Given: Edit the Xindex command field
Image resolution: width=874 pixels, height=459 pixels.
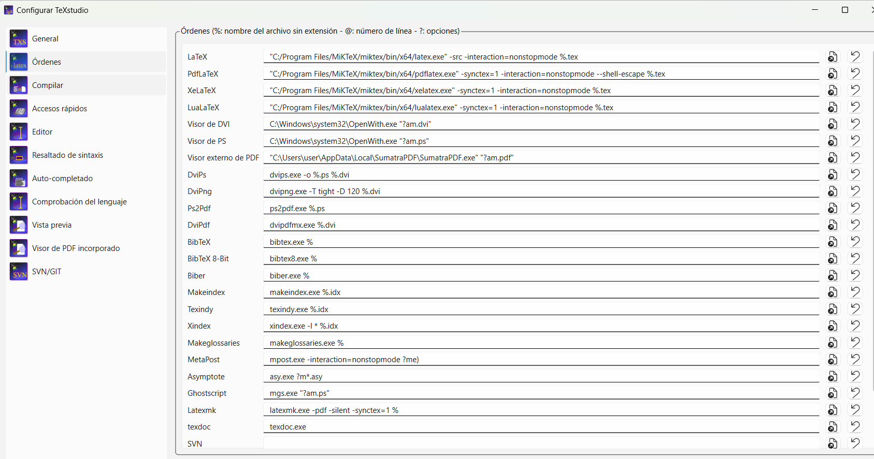Looking at the screenshot, I should tap(541, 326).
